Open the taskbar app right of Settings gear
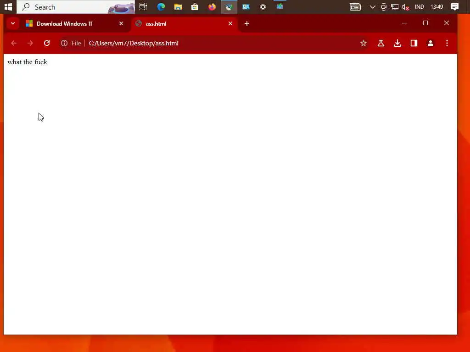 280,6
